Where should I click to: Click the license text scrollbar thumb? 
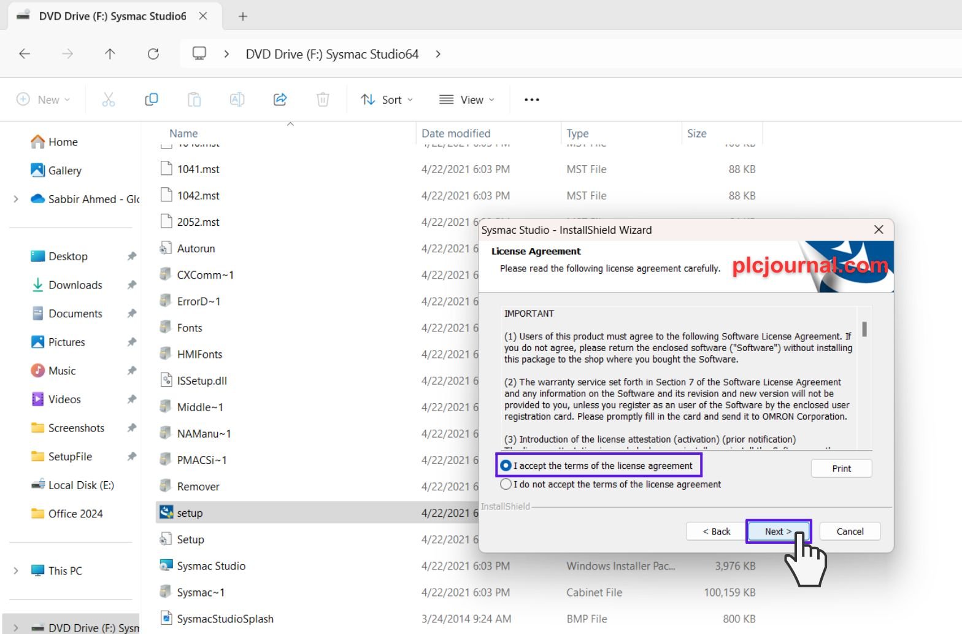[864, 330]
